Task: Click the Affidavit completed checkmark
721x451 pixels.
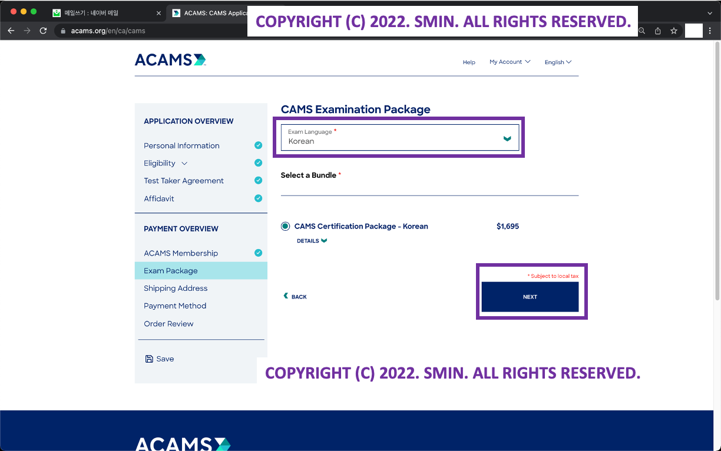Action: [x=258, y=198]
